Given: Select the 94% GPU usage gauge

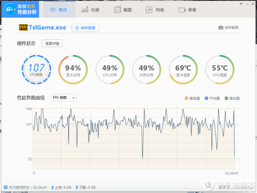Looking at the screenshot, I should 73,69.
